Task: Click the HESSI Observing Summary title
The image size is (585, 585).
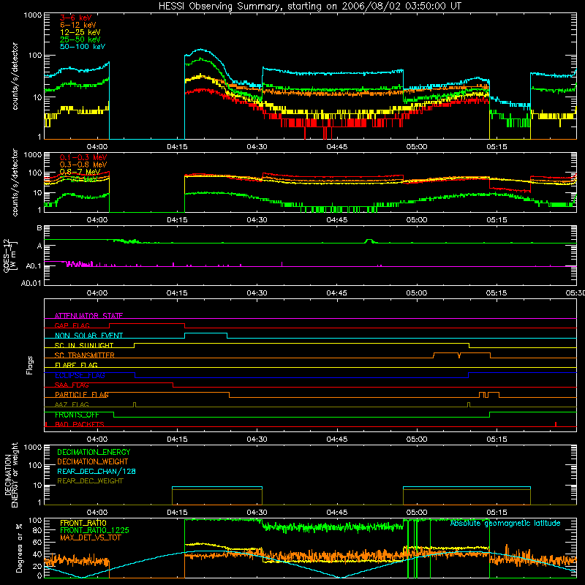Action: [x=309, y=6]
